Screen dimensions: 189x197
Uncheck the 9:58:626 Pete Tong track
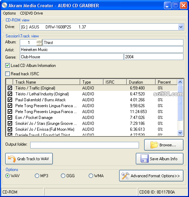coord(10,106)
